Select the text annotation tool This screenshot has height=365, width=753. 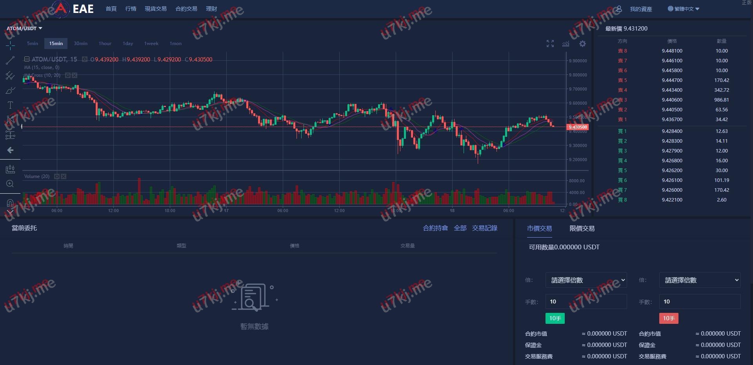click(10, 105)
